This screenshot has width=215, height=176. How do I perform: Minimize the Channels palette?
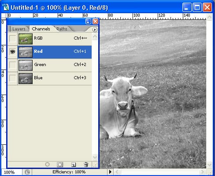(88, 22)
